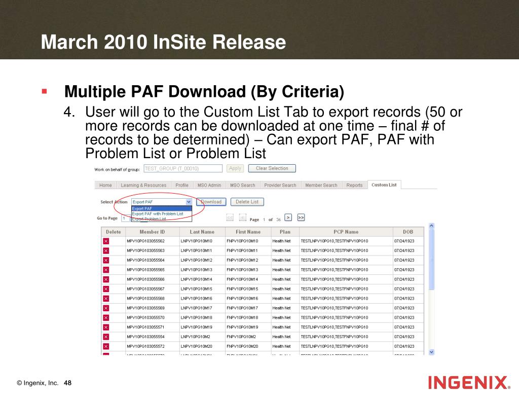Open the Profile tab

(x=182, y=185)
